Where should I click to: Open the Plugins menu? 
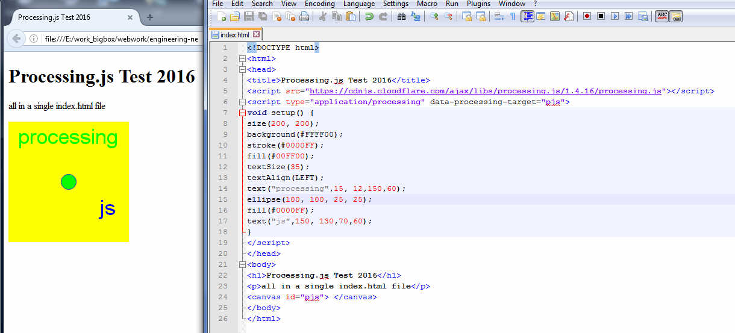pyautogui.click(x=478, y=4)
